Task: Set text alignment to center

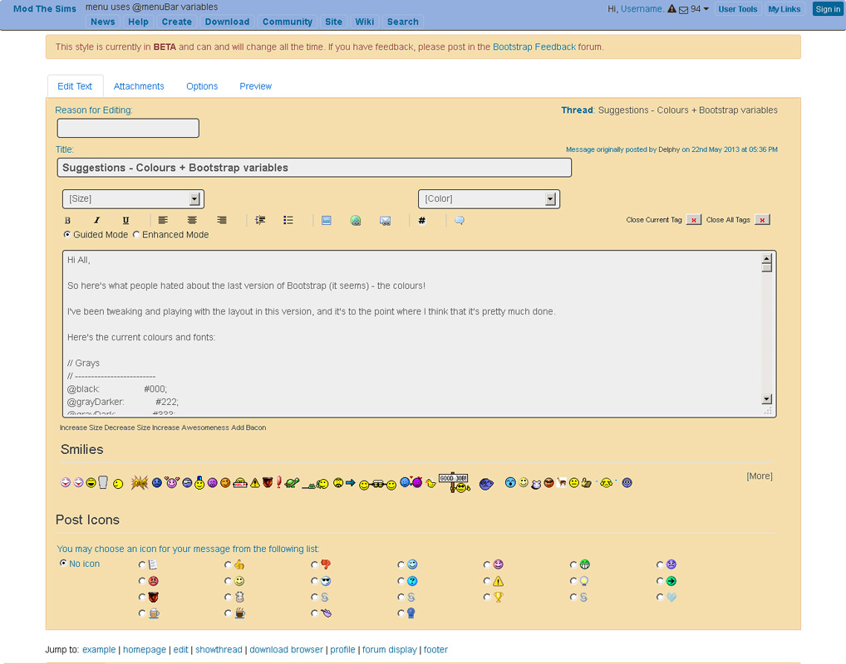Action: point(192,220)
